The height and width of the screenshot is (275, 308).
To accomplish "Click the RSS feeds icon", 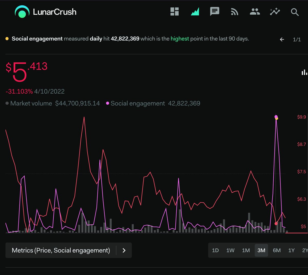I will pyautogui.click(x=234, y=12).
